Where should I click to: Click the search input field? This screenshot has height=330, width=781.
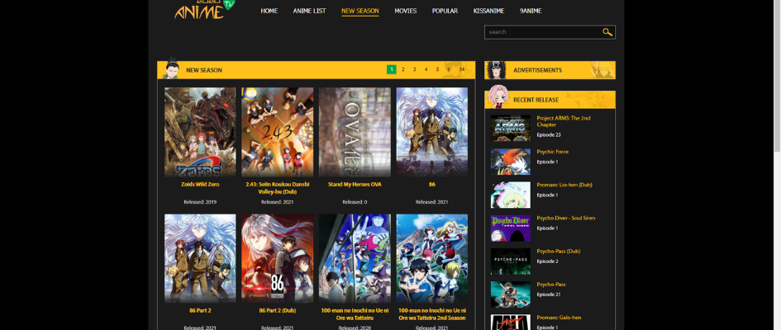click(543, 32)
